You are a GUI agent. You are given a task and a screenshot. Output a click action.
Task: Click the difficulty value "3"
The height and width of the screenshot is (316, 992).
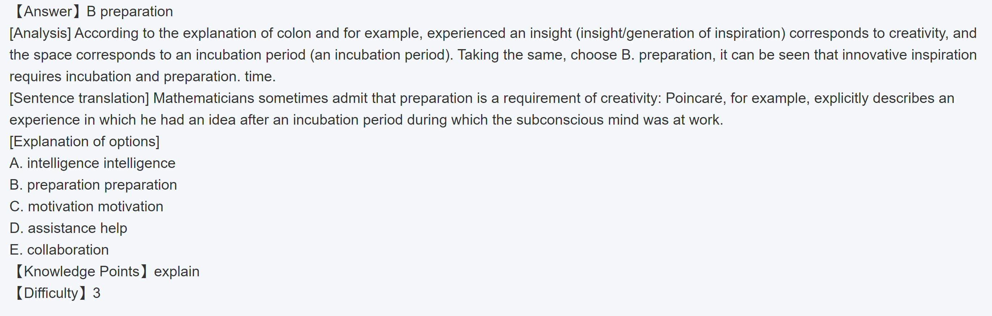point(97,293)
